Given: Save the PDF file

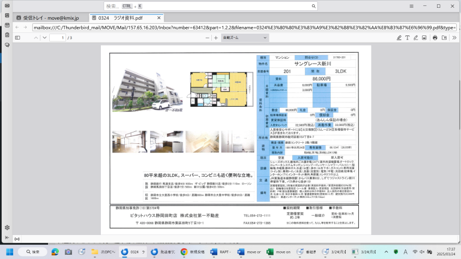Looking at the screenshot, I should [x=444, y=37].
